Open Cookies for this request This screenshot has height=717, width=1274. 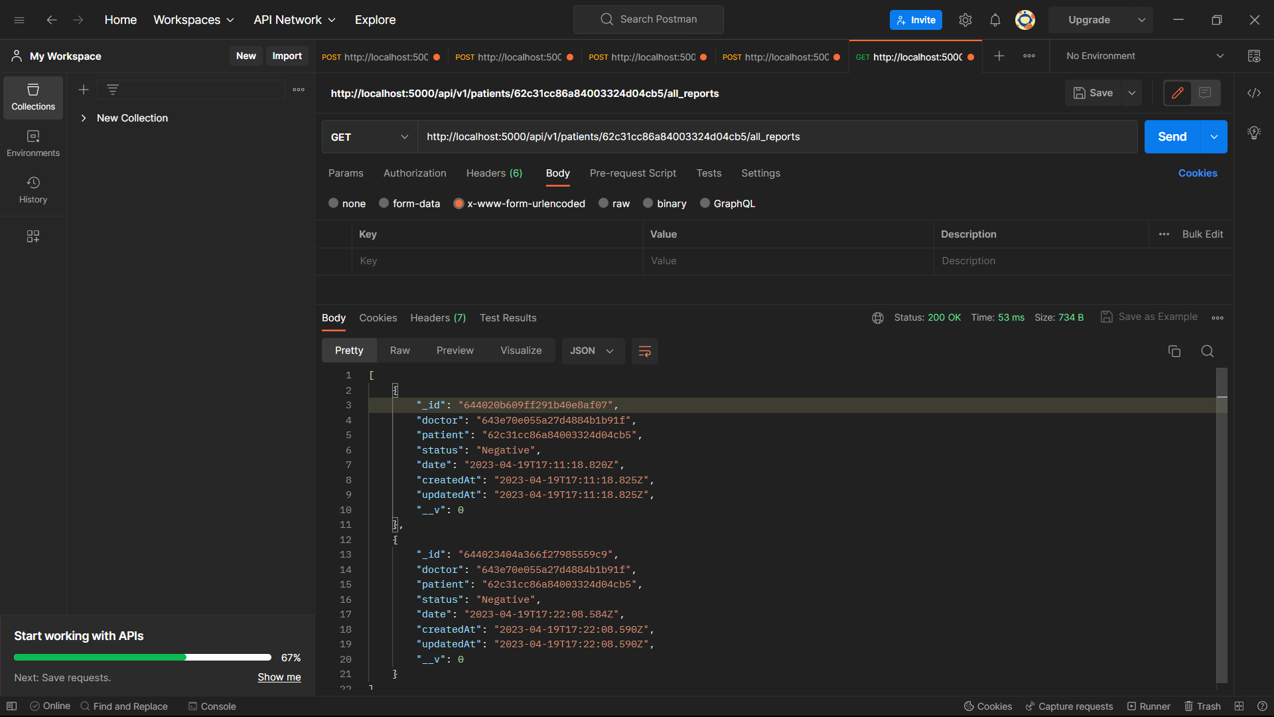1197,173
